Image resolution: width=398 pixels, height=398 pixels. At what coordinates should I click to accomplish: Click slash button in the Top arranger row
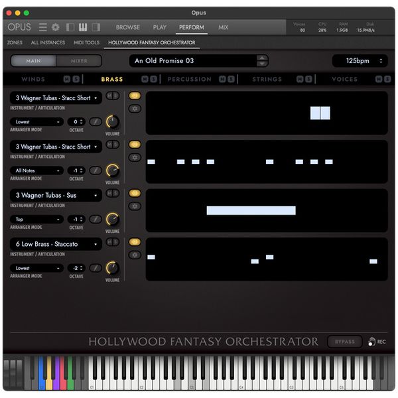[96, 220]
